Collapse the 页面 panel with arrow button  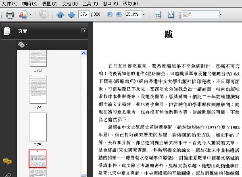(84, 31)
